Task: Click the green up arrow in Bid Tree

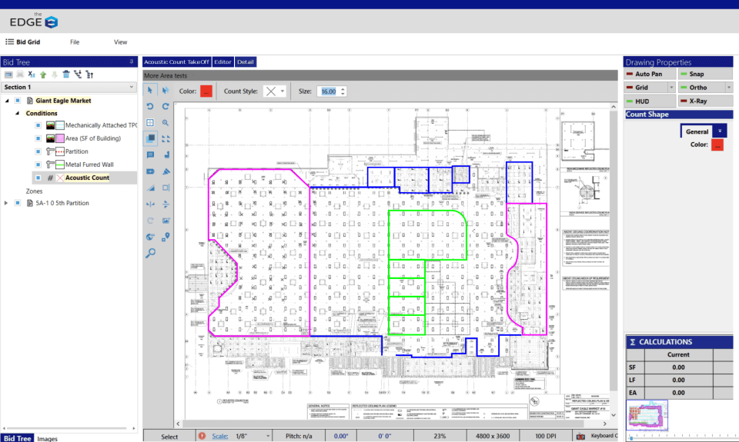Action: 43,75
